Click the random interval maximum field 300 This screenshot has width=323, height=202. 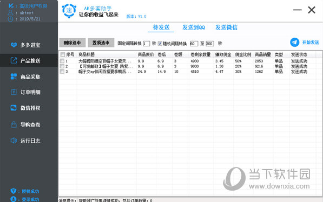[210, 44]
